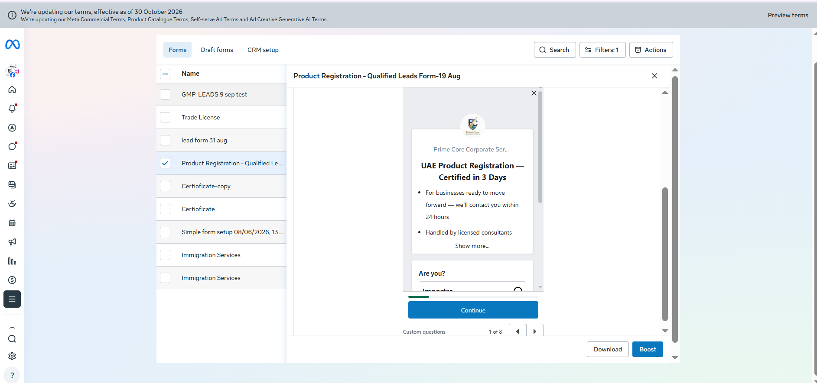This screenshot has height=383, width=817.
Task: Click the Search button
Action: [555, 50]
